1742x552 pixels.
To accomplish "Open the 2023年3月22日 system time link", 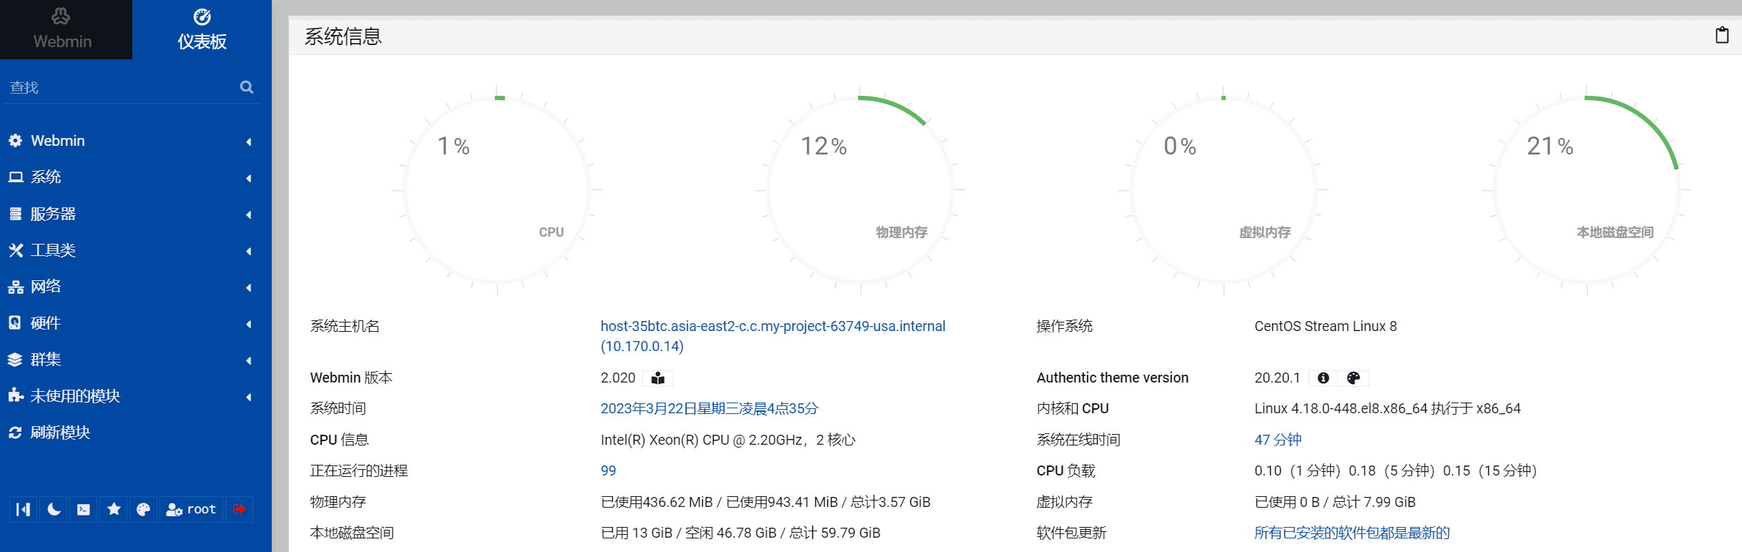I will click(709, 408).
